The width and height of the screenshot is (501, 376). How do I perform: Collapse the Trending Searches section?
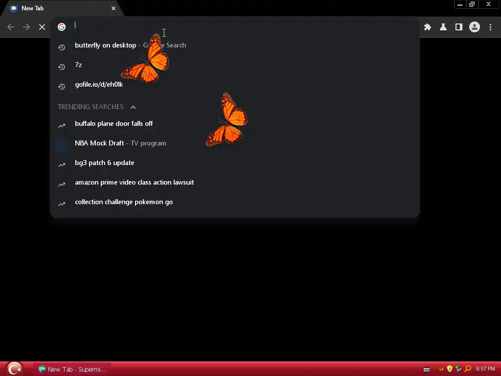133,107
